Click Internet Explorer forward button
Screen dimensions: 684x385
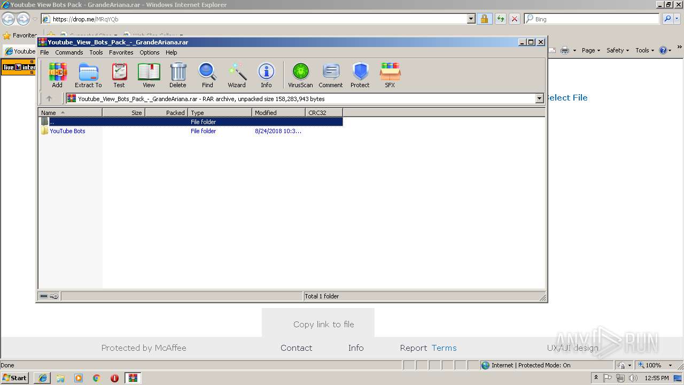[23, 19]
